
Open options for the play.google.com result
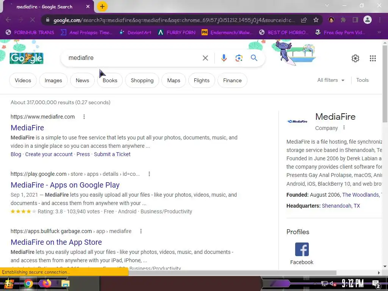pyautogui.click(x=149, y=174)
